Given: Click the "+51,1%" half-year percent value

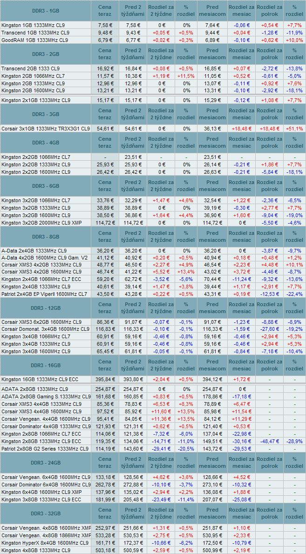Looking at the screenshot, I should pos(295,129).
